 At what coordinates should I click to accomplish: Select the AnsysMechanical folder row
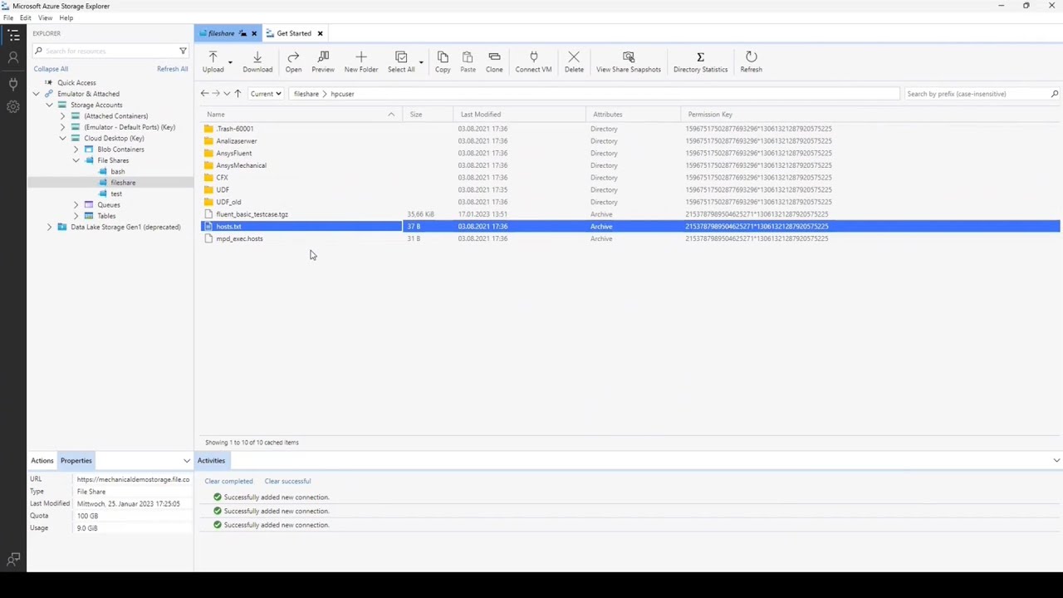[x=631, y=165]
